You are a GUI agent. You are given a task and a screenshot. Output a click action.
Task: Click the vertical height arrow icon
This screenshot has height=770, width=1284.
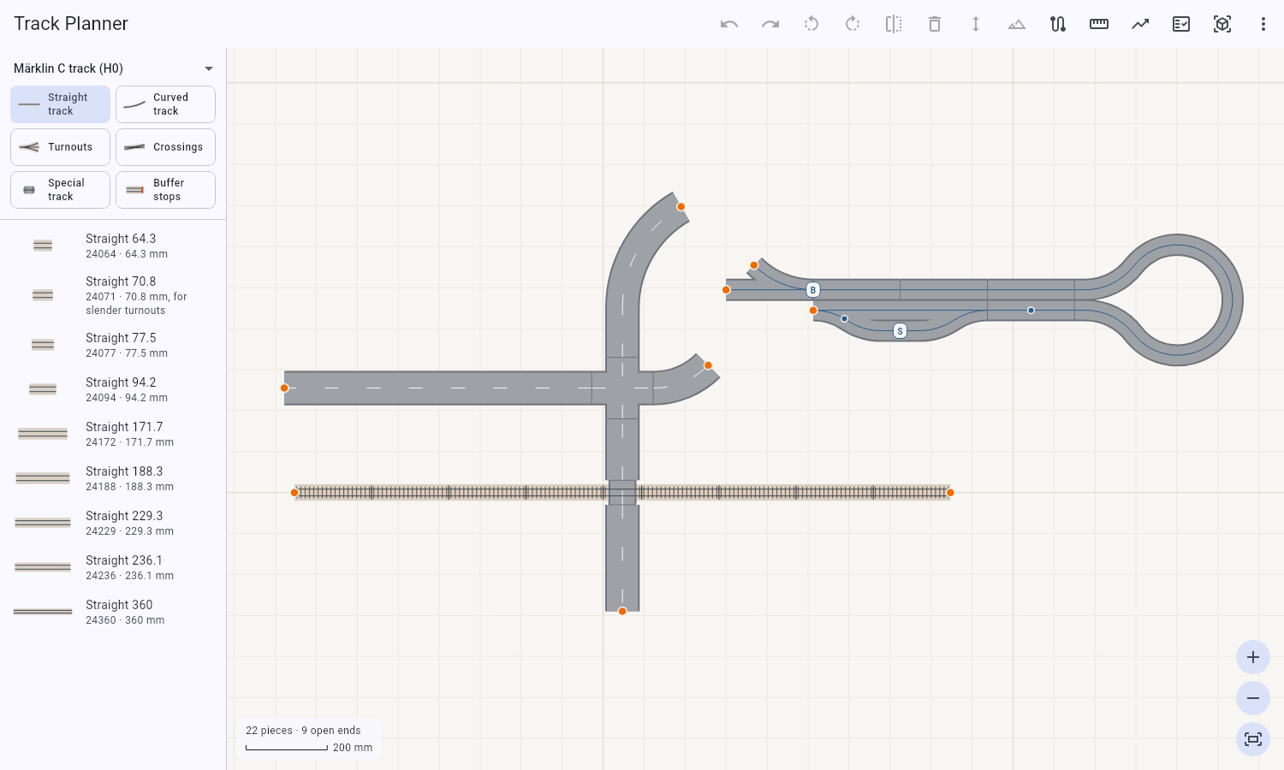pos(976,24)
